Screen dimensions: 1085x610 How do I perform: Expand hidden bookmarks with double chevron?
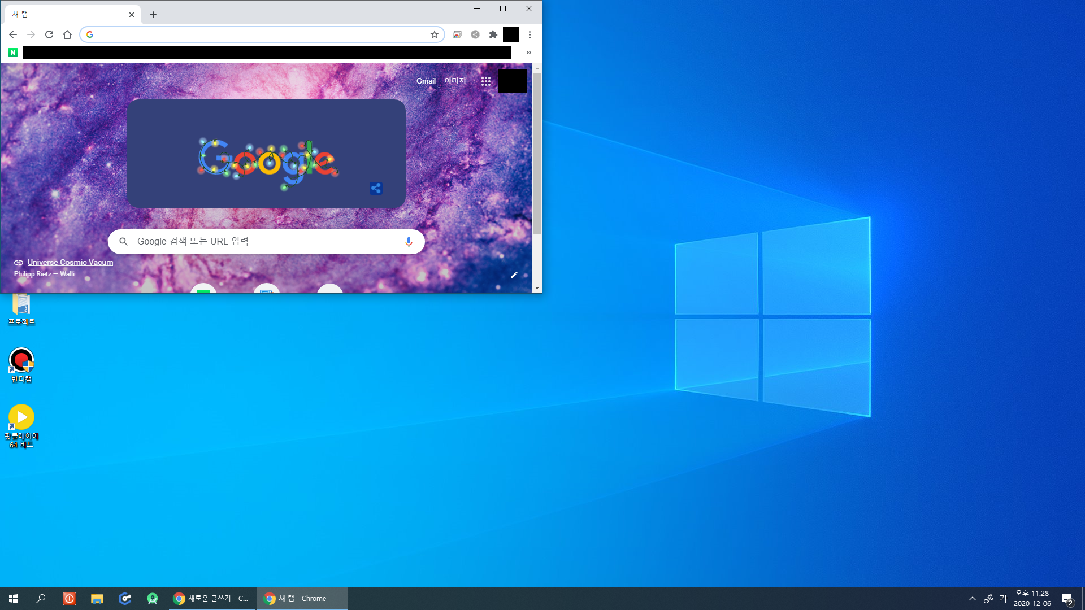pos(529,53)
